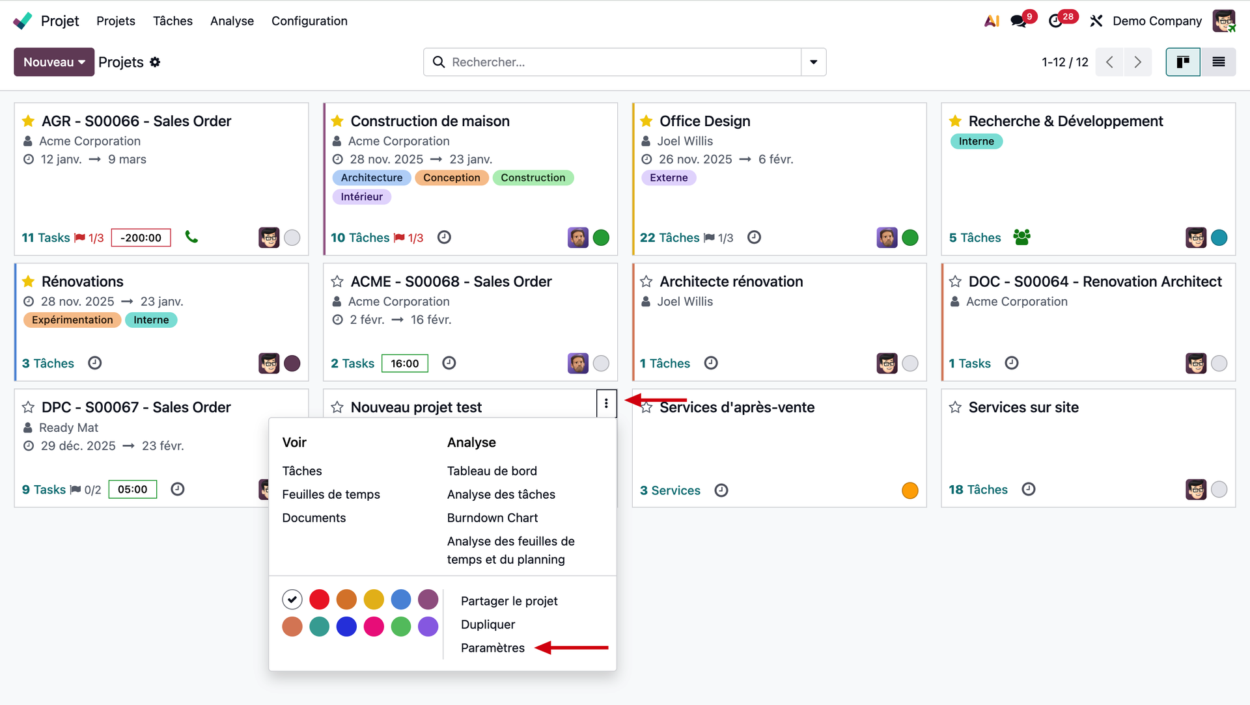Open the Nouveau button dropdown
This screenshot has width=1250, height=705.
pos(54,62)
